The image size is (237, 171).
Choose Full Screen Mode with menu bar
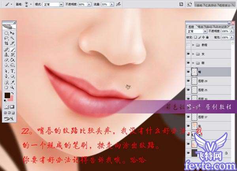[x=9, y=113]
